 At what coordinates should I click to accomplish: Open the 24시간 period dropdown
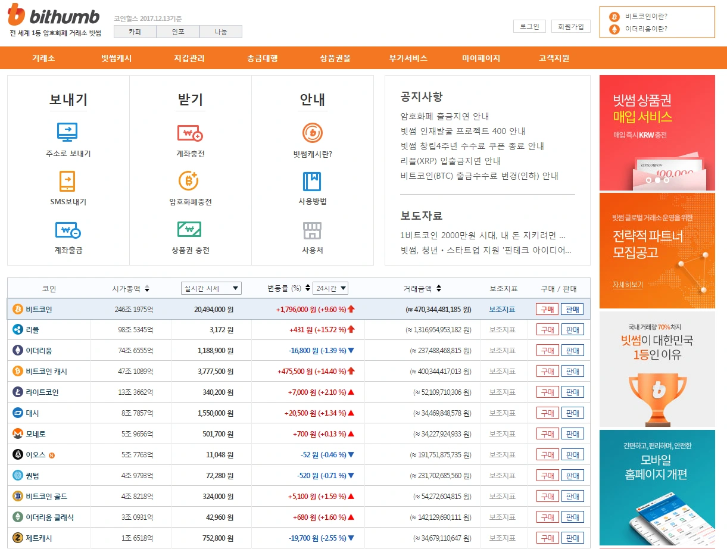click(x=330, y=288)
